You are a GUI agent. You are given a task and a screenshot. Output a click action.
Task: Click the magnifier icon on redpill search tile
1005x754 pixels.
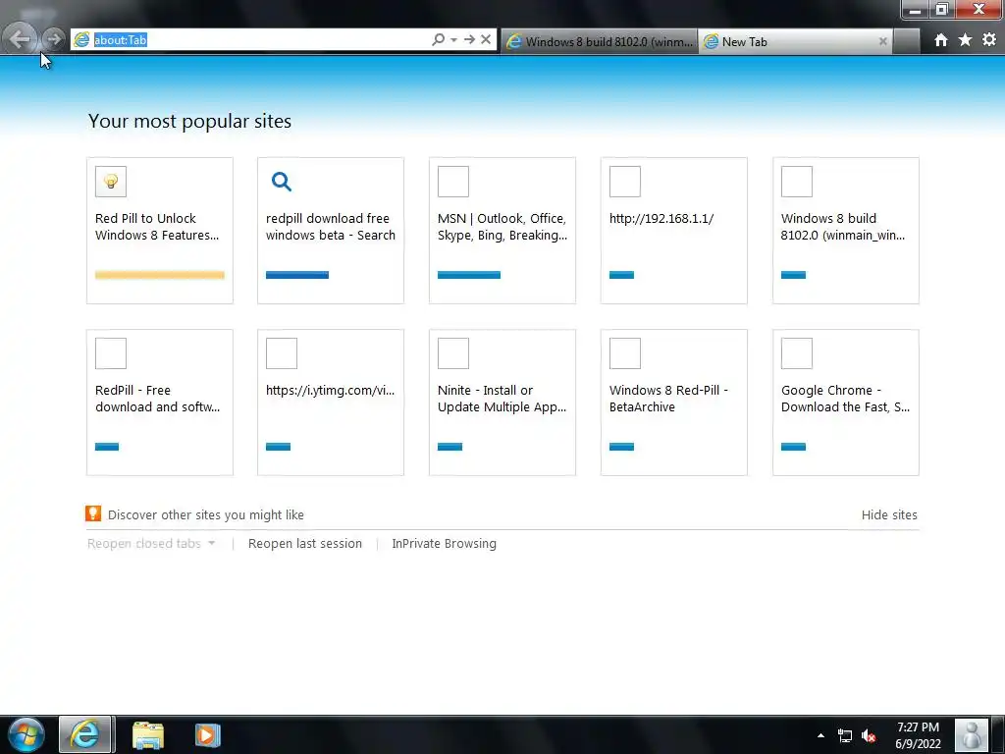pos(282,182)
